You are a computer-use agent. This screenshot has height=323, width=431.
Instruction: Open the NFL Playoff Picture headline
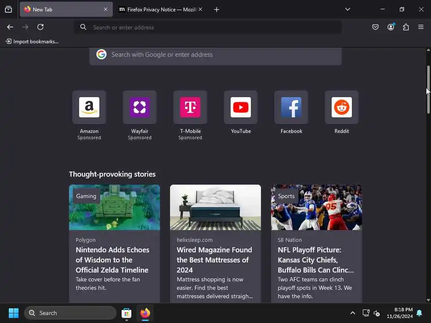click(x=316, y=260)
